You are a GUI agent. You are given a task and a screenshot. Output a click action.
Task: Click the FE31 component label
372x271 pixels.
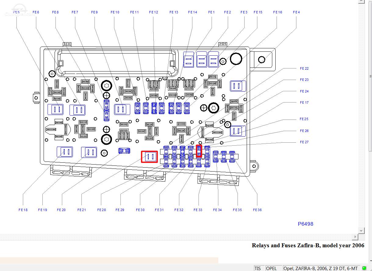tap(159, 210)
